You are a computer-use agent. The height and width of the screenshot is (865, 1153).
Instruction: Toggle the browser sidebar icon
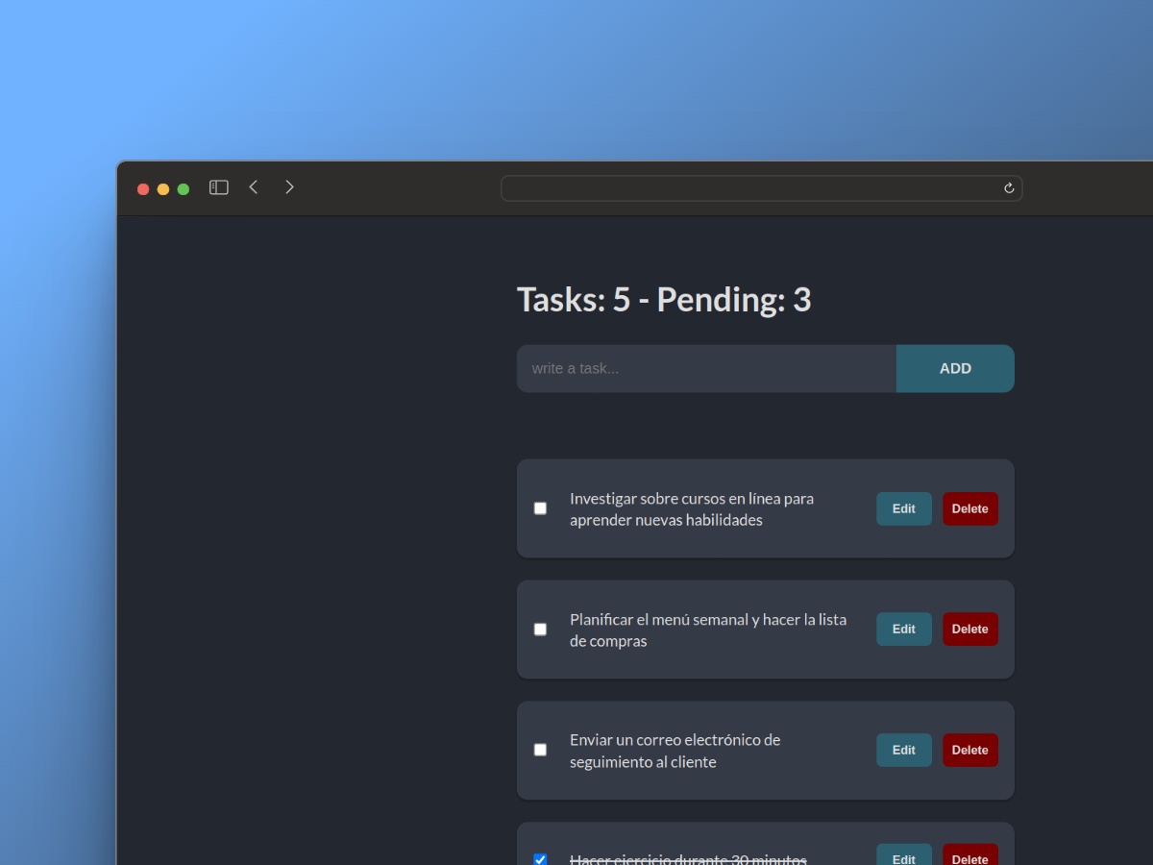coord(219,187)
